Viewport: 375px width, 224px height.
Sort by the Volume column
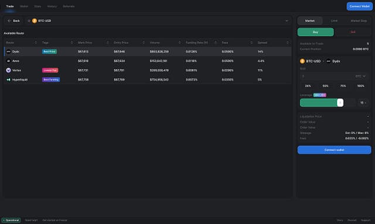pyautogui.click(x=180, y=43)
